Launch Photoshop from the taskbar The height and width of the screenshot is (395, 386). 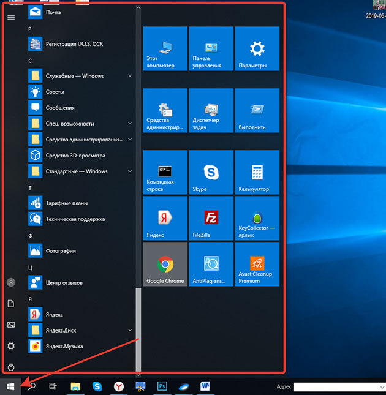tap(162, 386)
